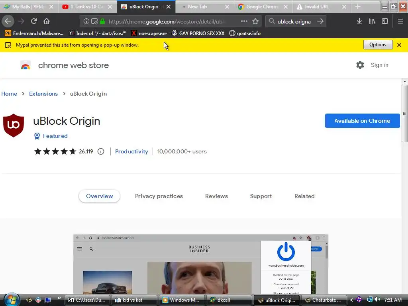
Task: Open the noescape.exe bookmark
Action: (x=149, y=33)
